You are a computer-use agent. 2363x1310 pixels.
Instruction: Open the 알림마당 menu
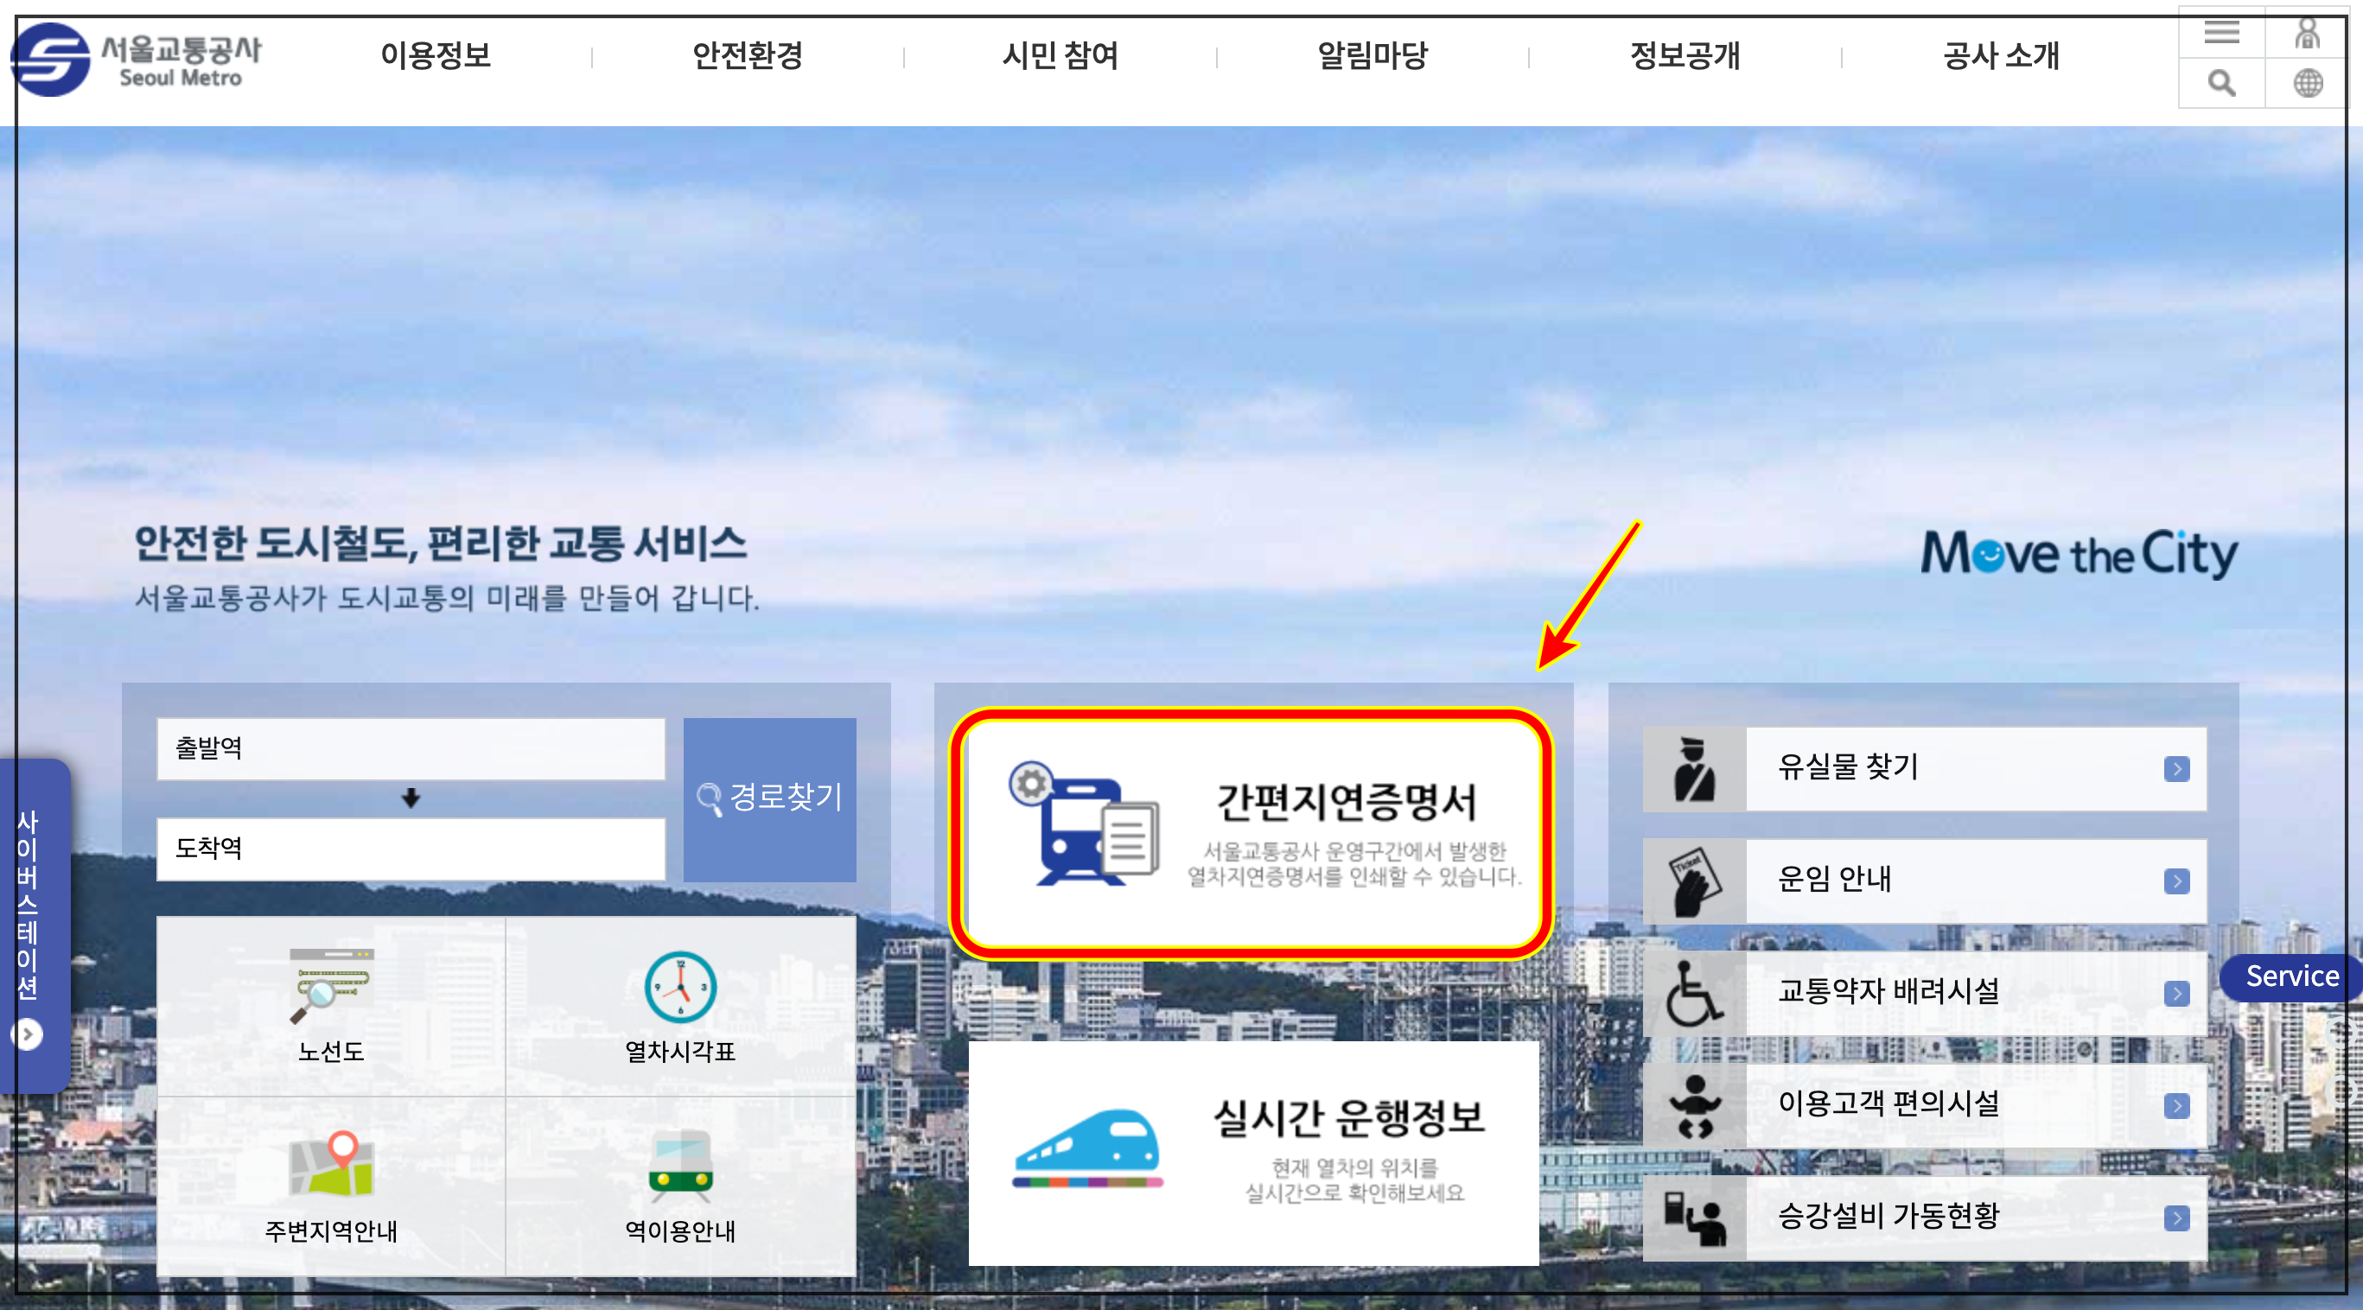pos(1373,56)
